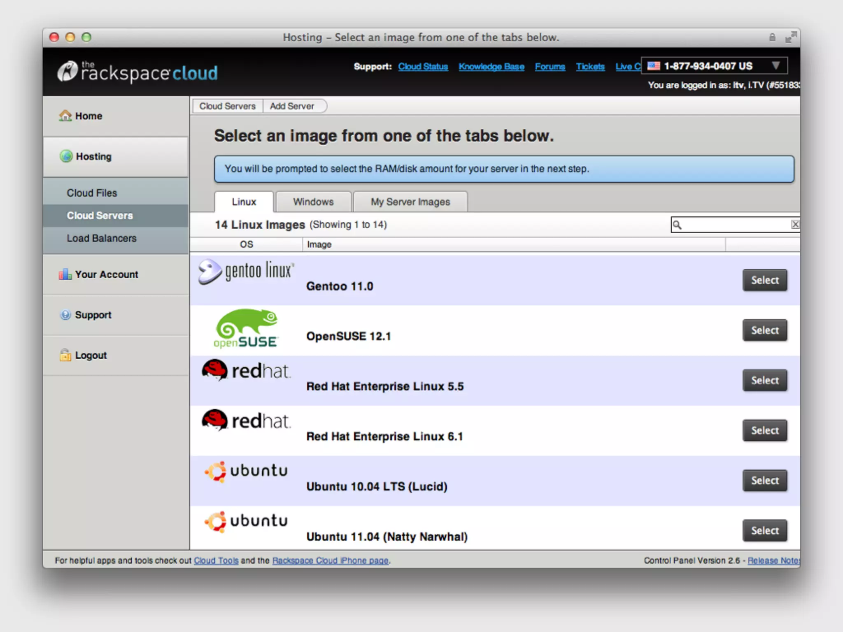This screenshot has width=843, height=632.
Task: Select Red Hat Enterprise Linux 6.1 image
Action: pos(764,430)
